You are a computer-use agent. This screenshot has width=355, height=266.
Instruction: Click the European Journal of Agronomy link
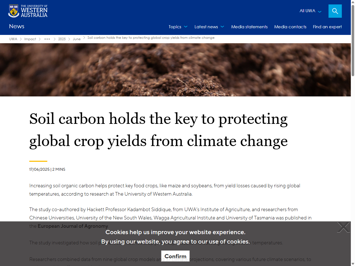pos(73,226)
